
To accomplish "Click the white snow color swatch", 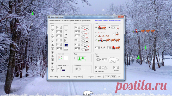I will pos(66,58).
